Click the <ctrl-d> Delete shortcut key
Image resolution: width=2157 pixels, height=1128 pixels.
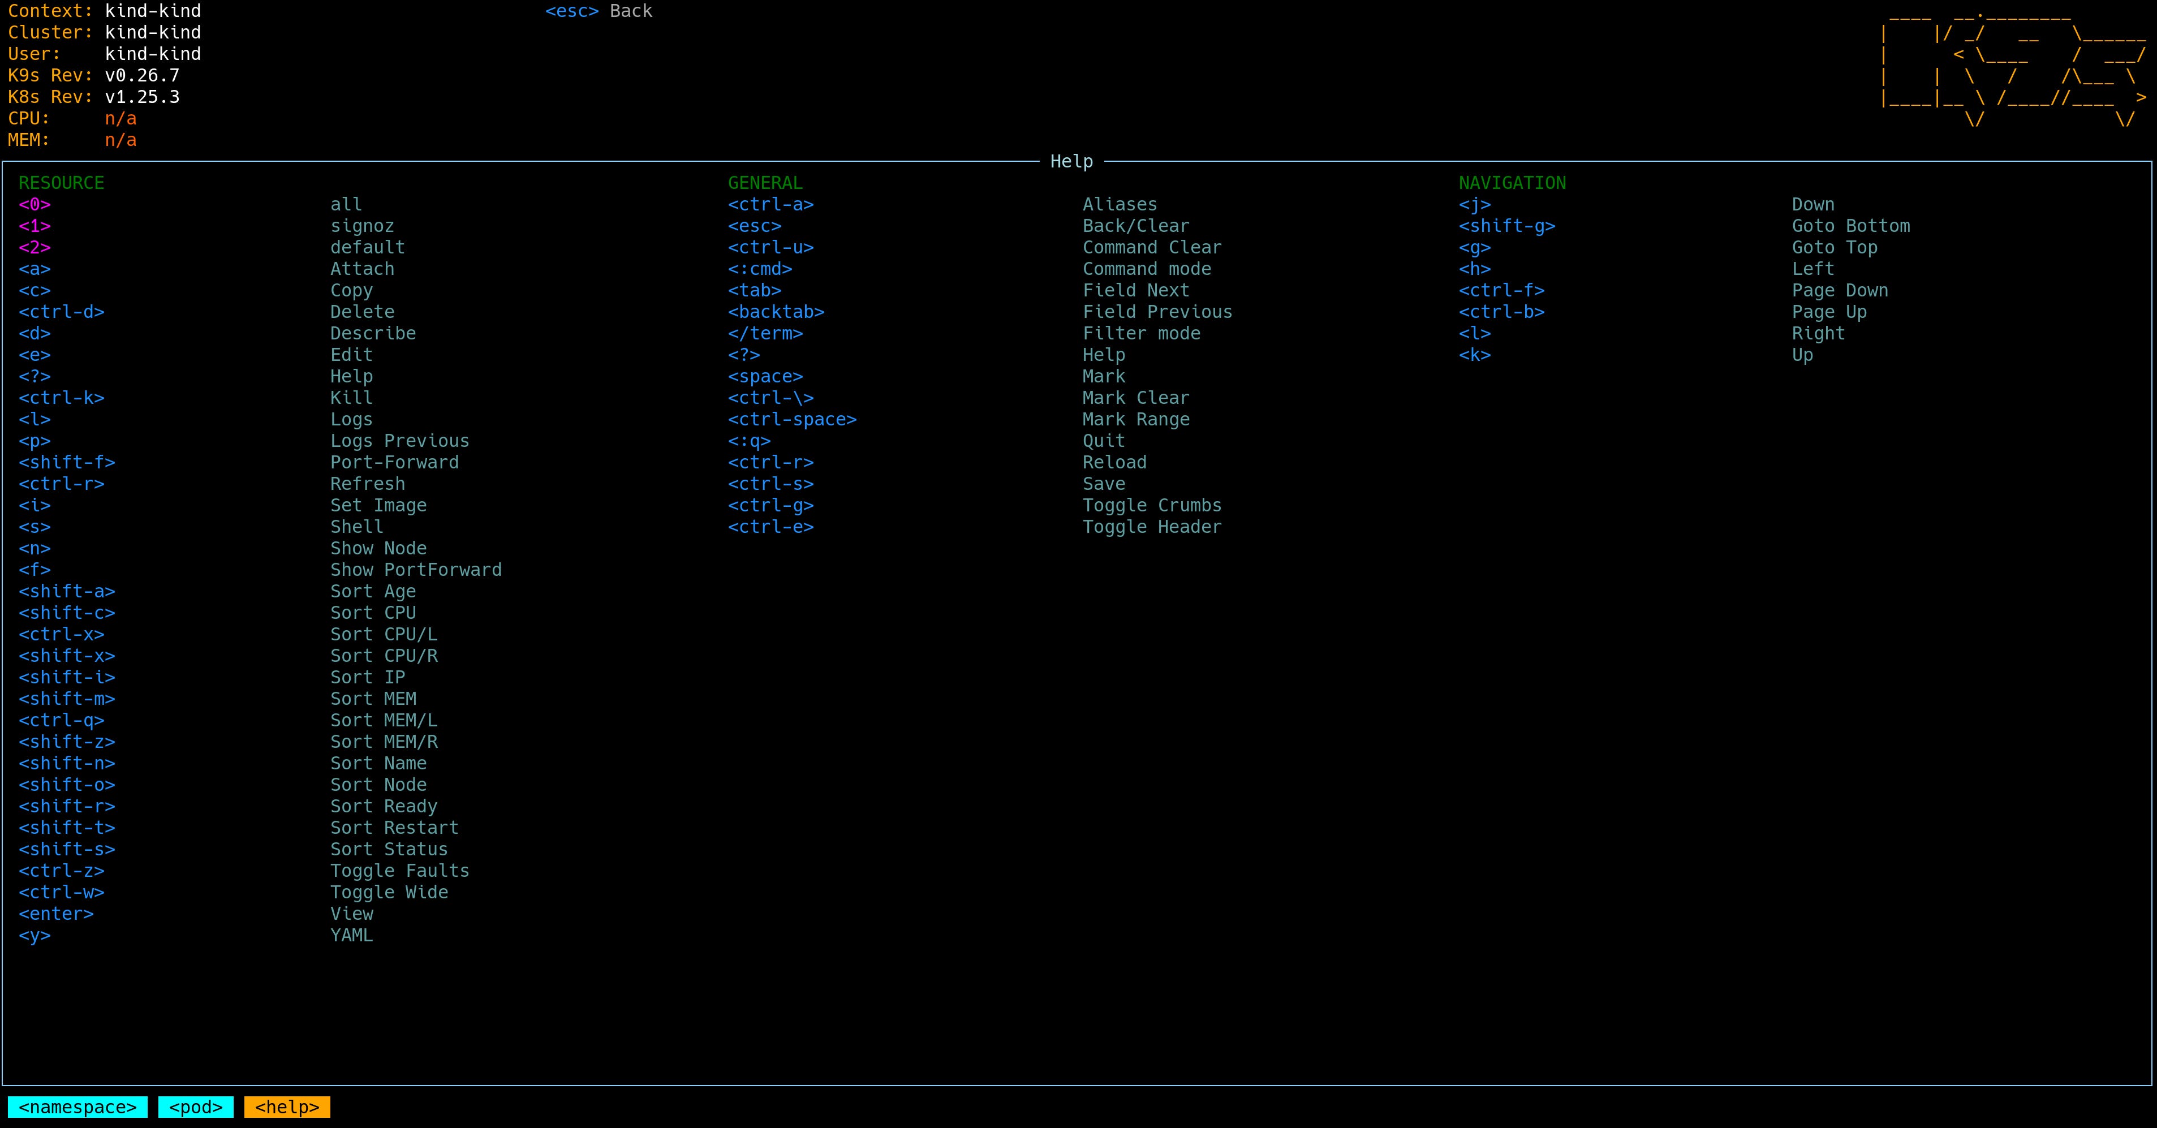pyautogui.click(x=61, y=312)
